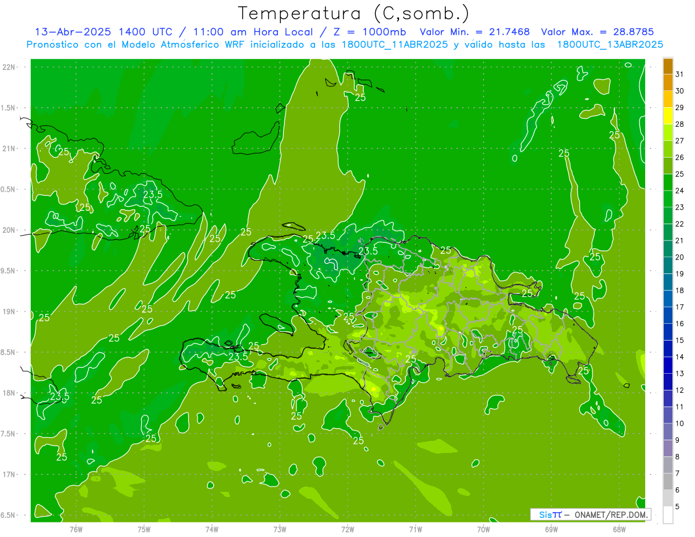Pick the yellow swatch between 28 and 29
The height and width of the screenshot is (537, 695).
pyautogui.click(x=668, y=116)
